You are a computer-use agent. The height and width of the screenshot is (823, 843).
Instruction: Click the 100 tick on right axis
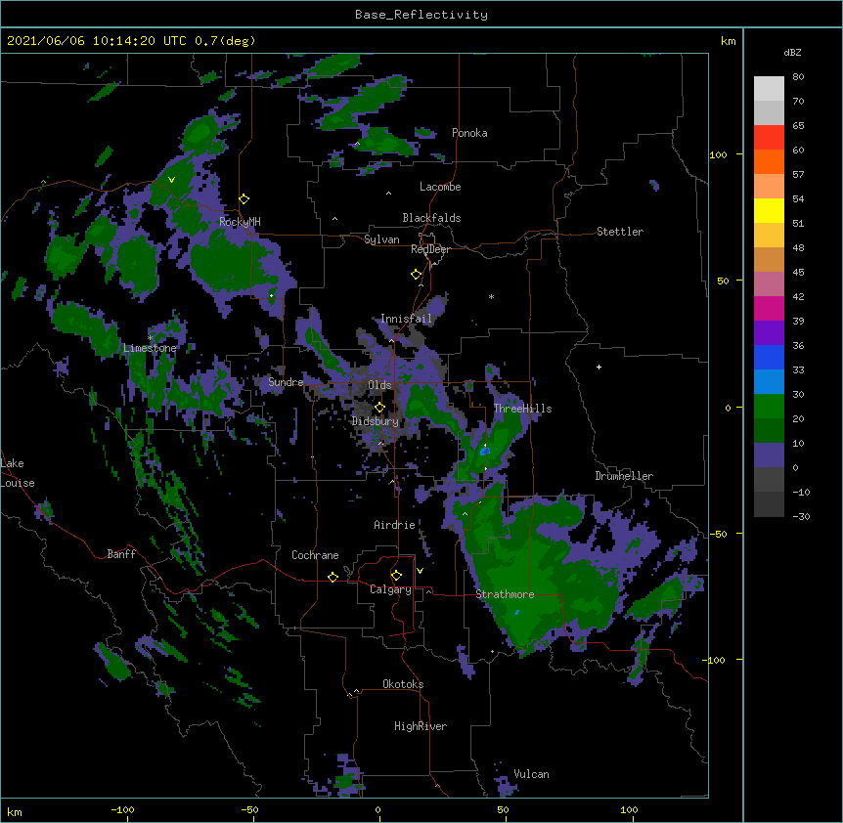(x=718, y=154)
